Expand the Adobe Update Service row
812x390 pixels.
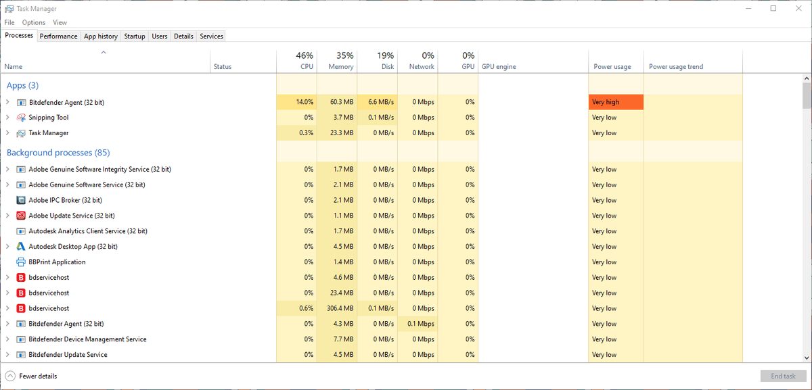click(7, 216)
